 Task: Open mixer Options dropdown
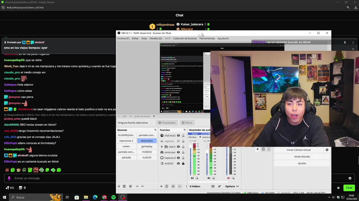point(232,186)
